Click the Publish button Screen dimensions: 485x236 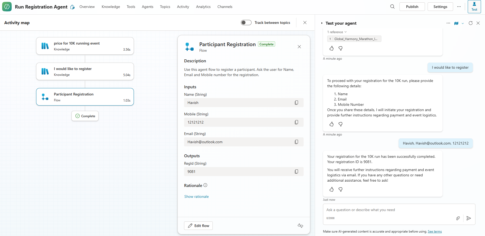[x=412, y=7]
